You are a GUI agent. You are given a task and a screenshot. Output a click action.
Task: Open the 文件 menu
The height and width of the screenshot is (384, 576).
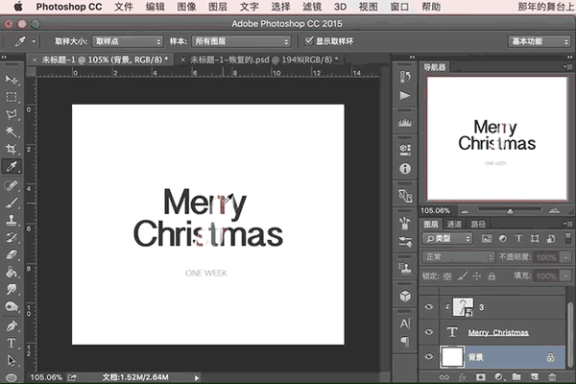click(x=124, y=7)
